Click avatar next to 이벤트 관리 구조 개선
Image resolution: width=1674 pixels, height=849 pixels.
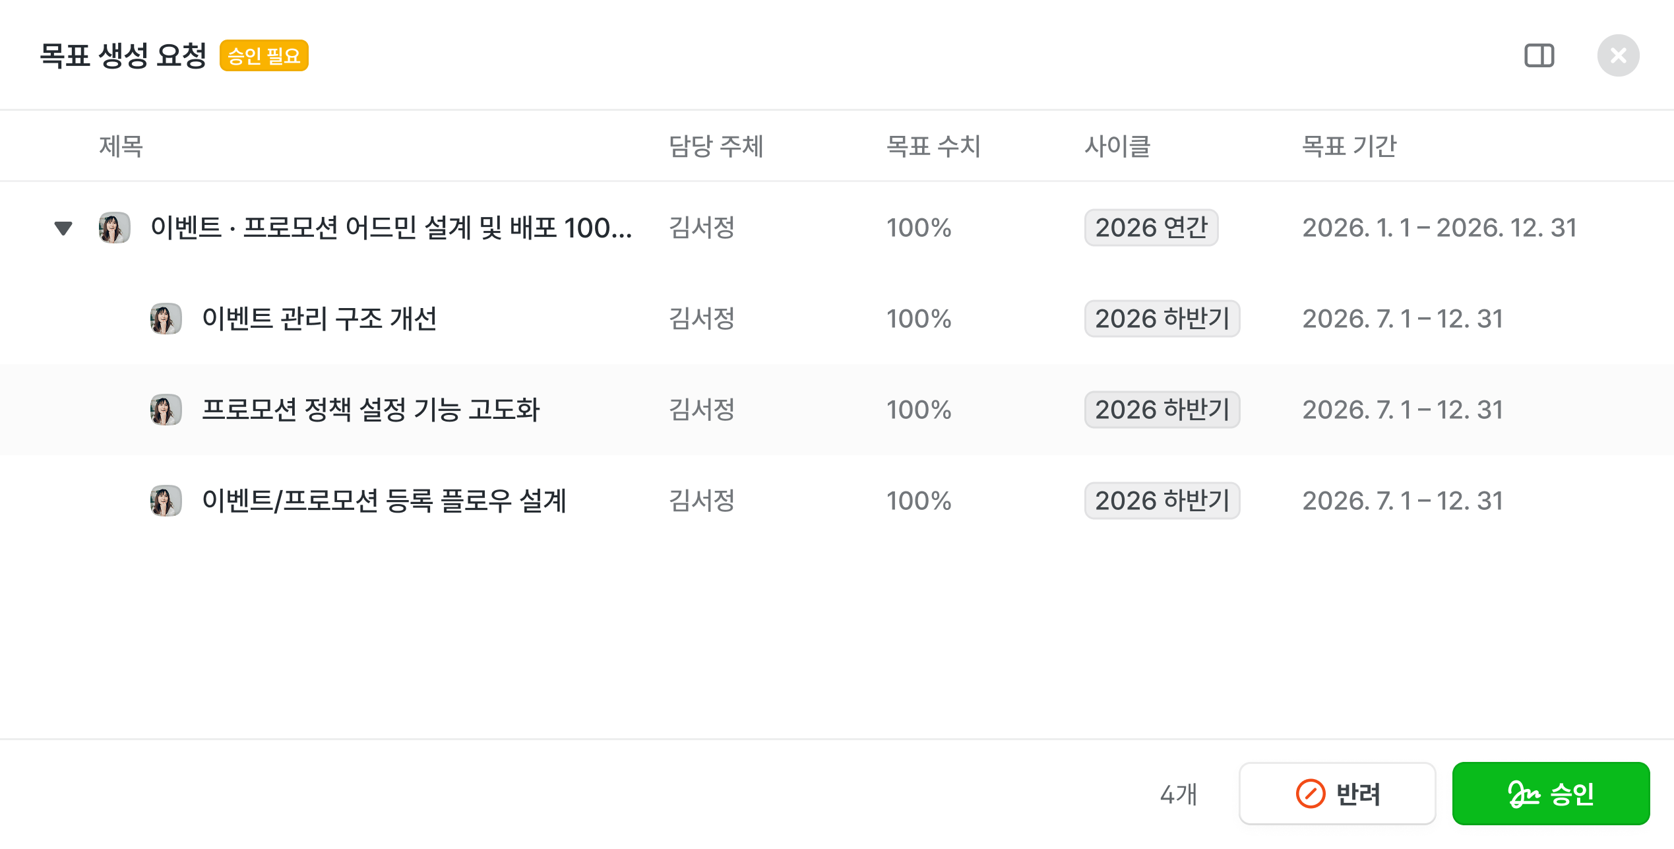(166, 319)
